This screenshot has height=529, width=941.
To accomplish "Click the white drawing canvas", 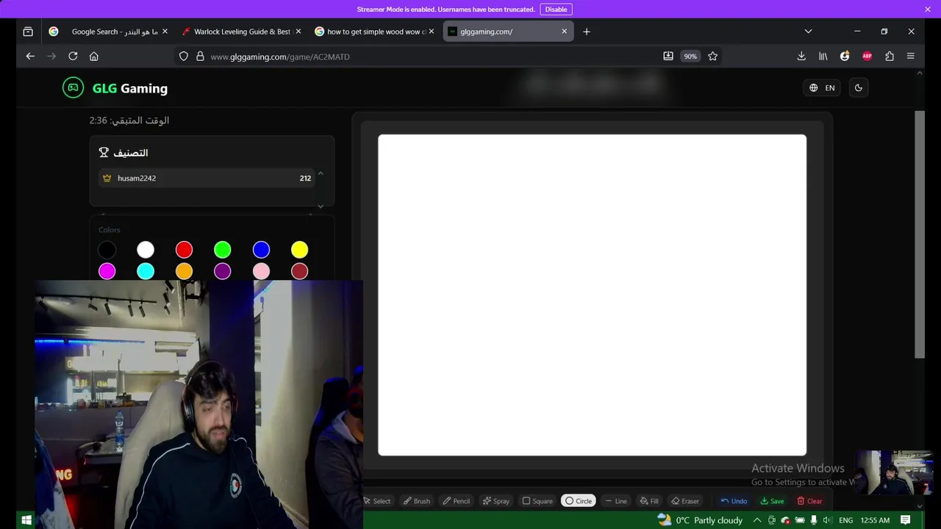I will pyautogui.click(x=592, y=295).
